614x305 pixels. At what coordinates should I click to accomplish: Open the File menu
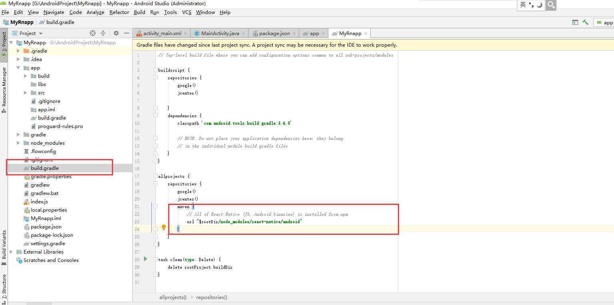(5, 12)
